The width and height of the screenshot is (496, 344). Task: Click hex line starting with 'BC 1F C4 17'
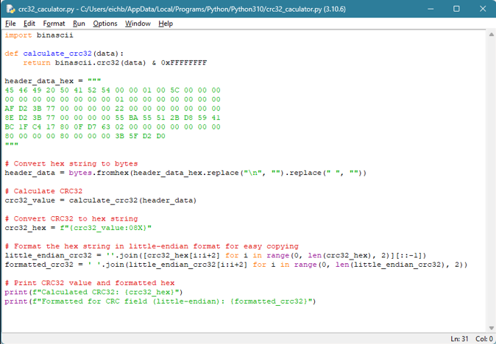[113, 127]
